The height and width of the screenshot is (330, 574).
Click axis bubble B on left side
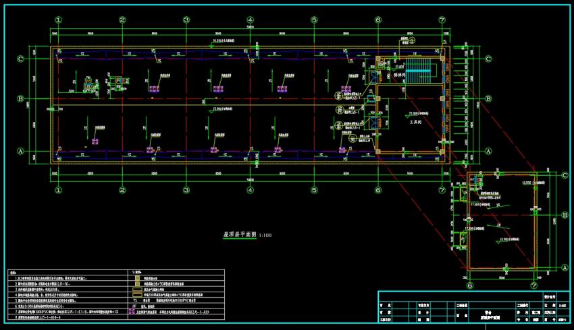21,98
